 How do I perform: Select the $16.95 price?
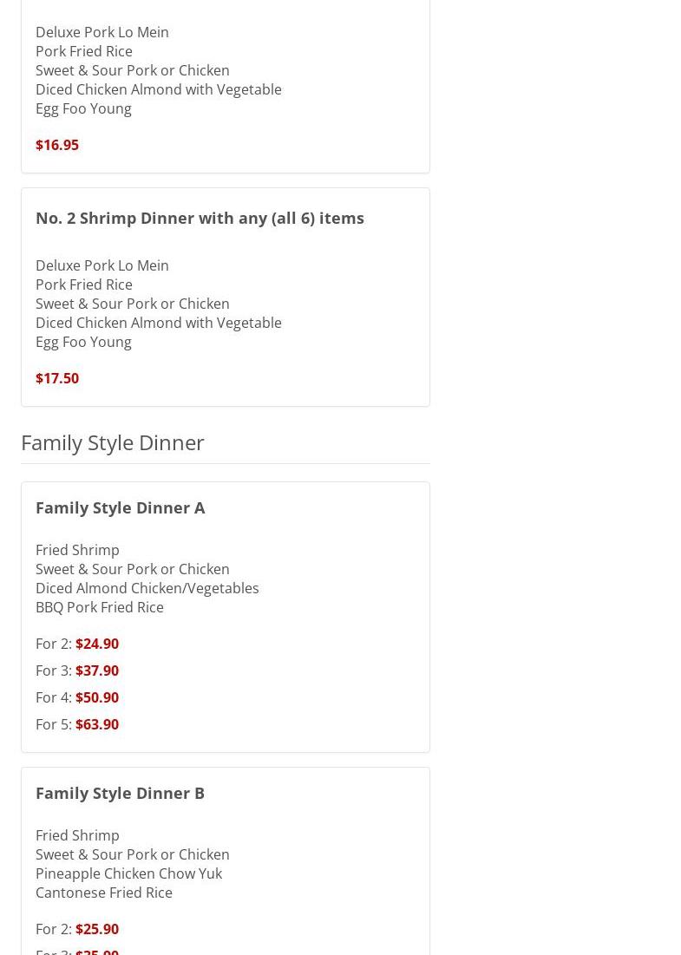click(57, 145)
